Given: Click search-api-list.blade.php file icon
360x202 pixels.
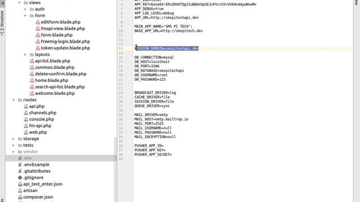Looking at the screenshot, I should pos(32,87).
